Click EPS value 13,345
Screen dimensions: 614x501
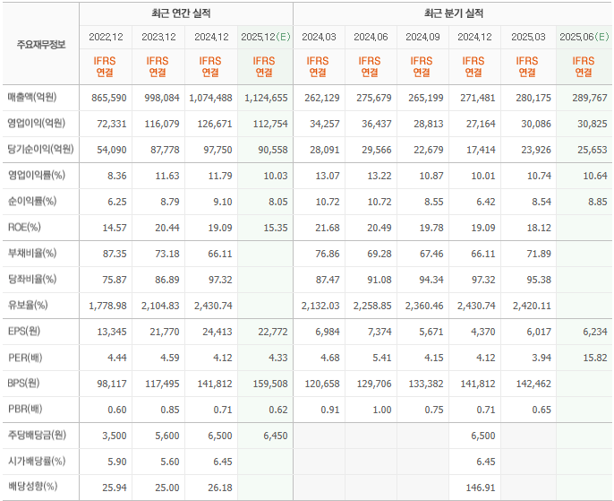click(x=112, y=332)
